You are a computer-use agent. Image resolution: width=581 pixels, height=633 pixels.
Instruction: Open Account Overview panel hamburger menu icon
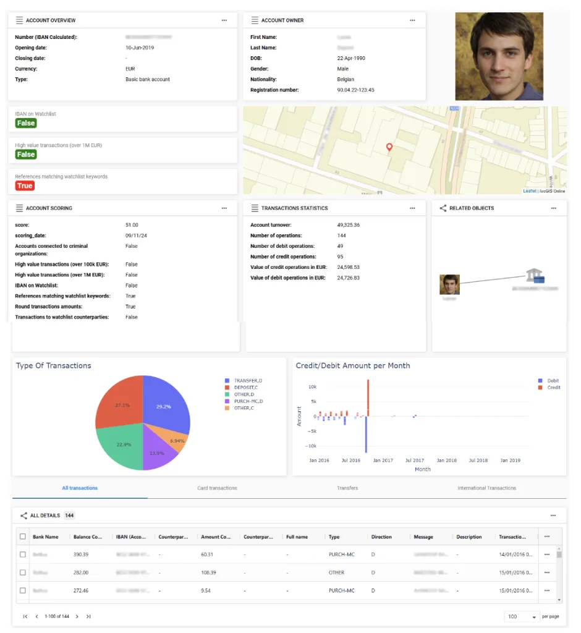click(19, 20)
